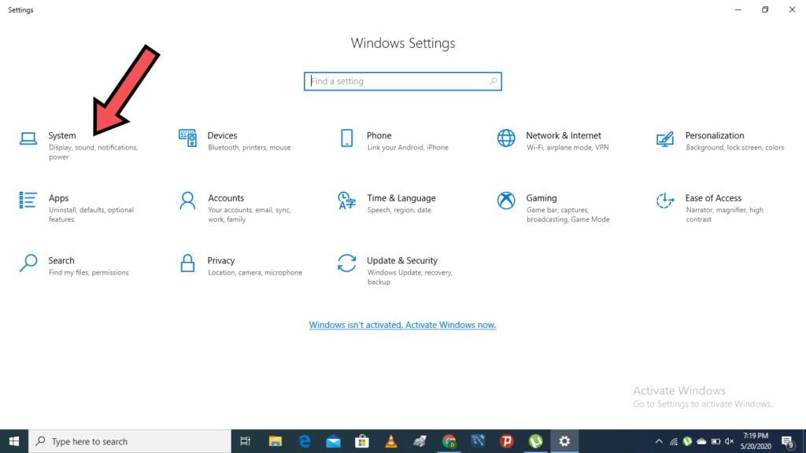This screenshot has width=806, height=453.
Task: Open OneDrive cloud tray icon
Action: point(701,441)
